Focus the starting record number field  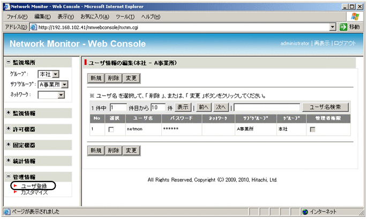(118, 108)
